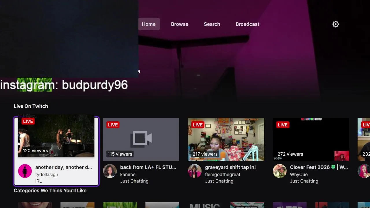The width and height of the screenshot is (370, 208).
Task: Click the kanirosi channel name
Action: [128, 174]
